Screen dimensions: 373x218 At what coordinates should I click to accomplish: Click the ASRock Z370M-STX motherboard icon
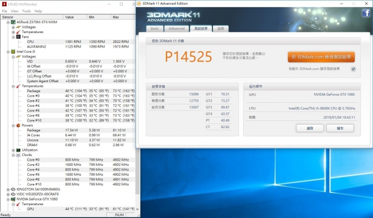coord(13,22)
